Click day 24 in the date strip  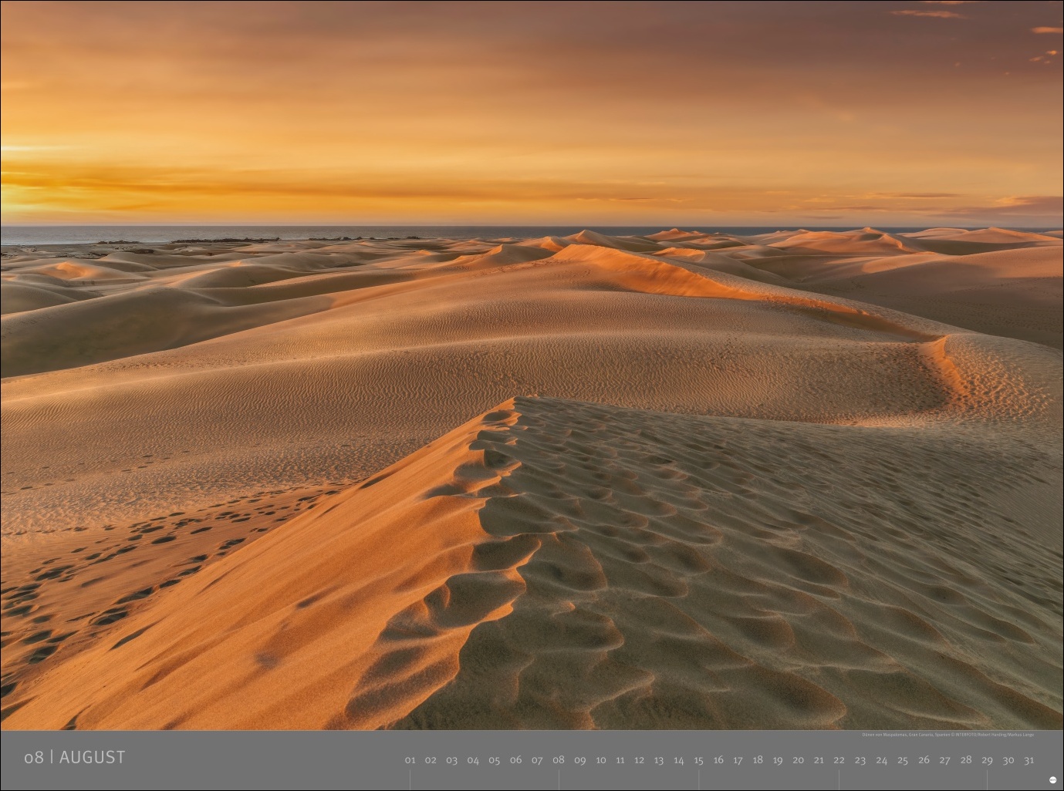point(881,760)
